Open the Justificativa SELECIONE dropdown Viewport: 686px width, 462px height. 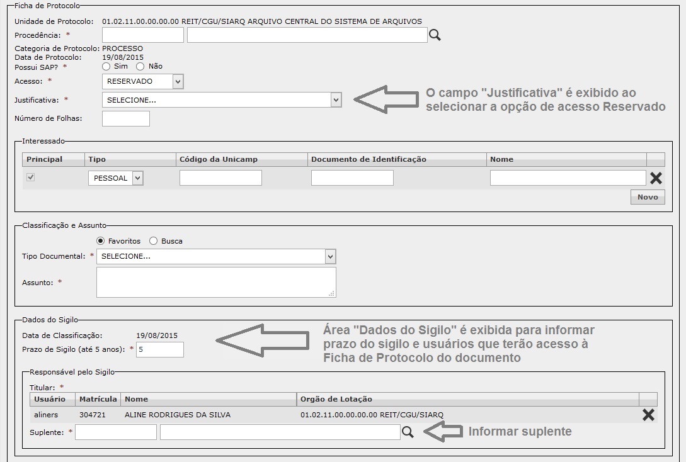[221, 100]
